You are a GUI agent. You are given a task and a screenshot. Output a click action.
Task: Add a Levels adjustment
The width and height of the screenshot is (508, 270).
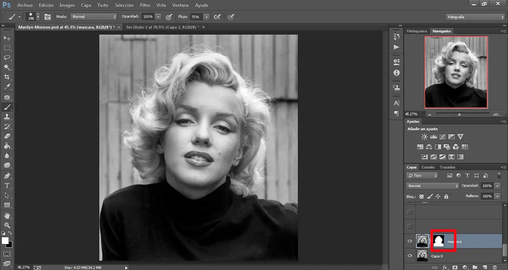[x=433, y=137]
